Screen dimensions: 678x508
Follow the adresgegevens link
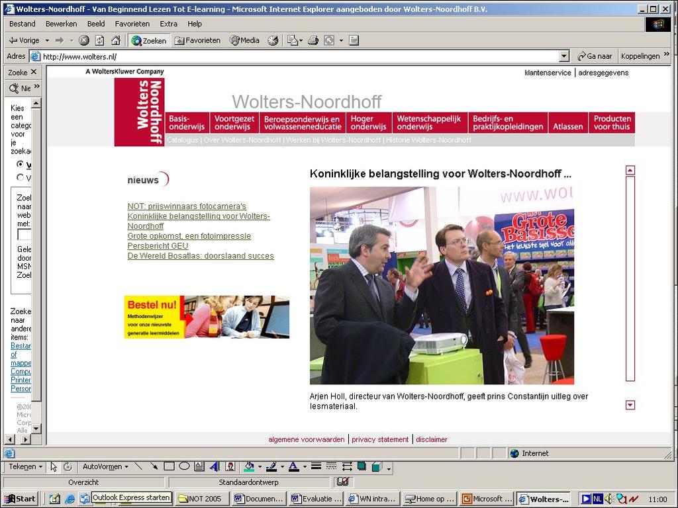coord(603,73)
